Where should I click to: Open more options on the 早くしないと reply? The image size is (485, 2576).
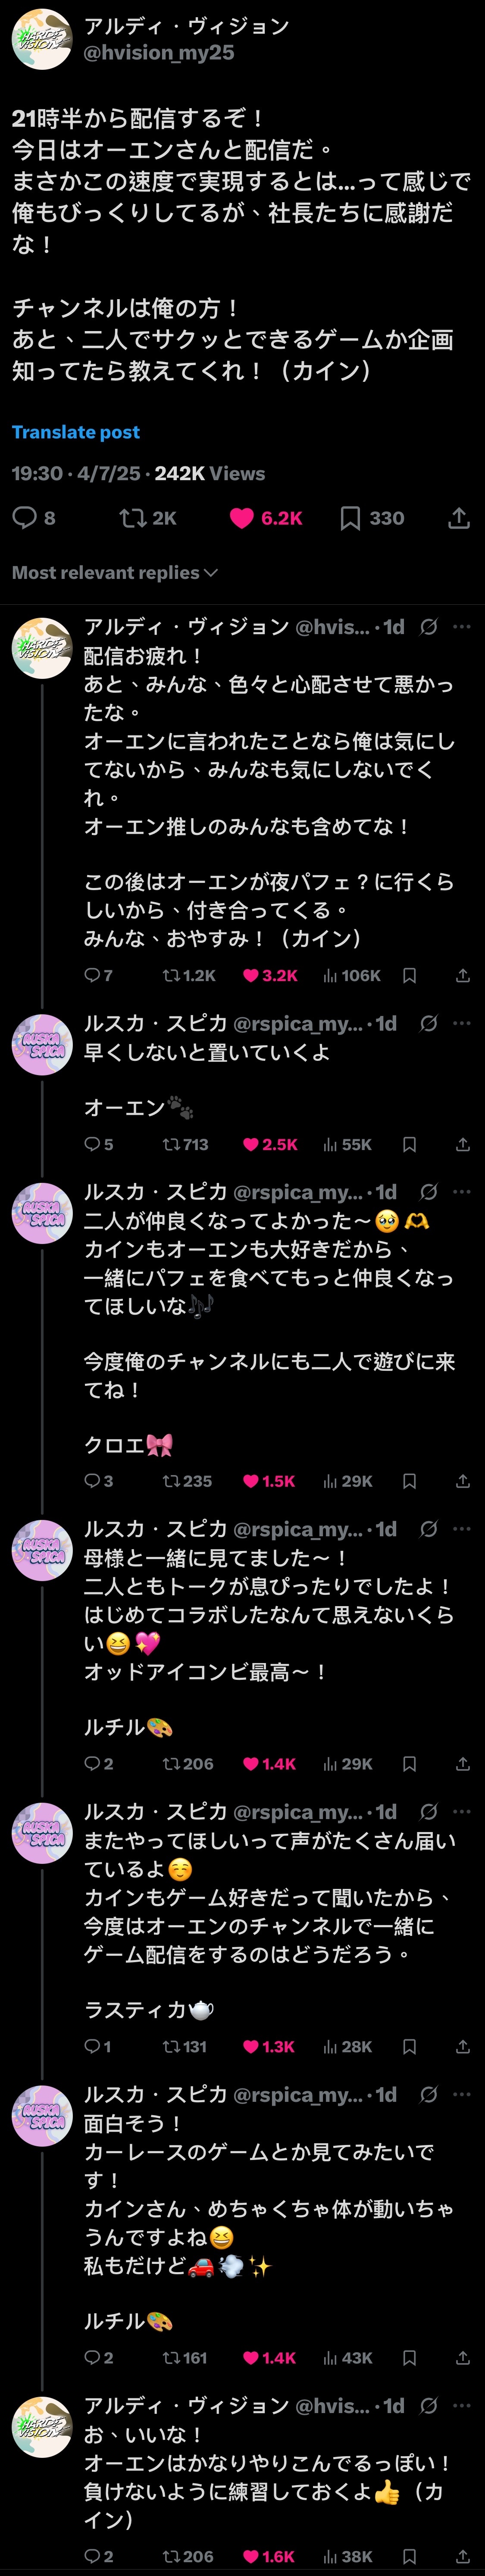461,1023
